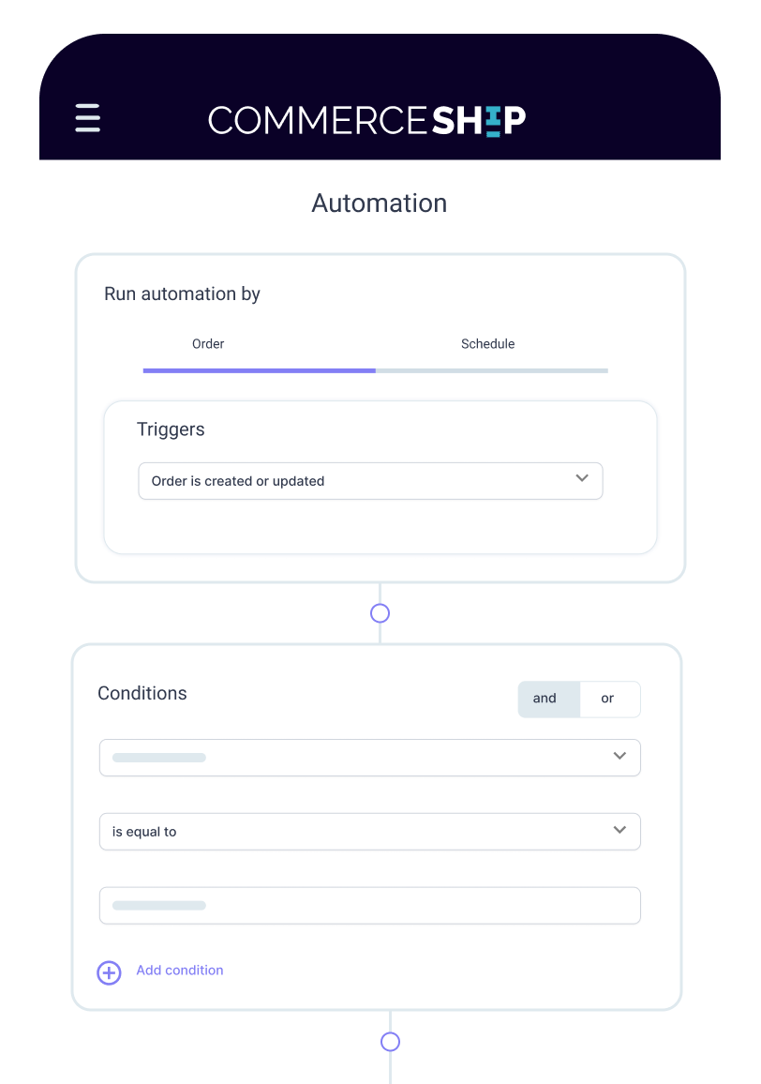The width and height of the screenshot is (761, 1084).
Task: Switch to the Schedule tab
Action: (x=487, y=344)
